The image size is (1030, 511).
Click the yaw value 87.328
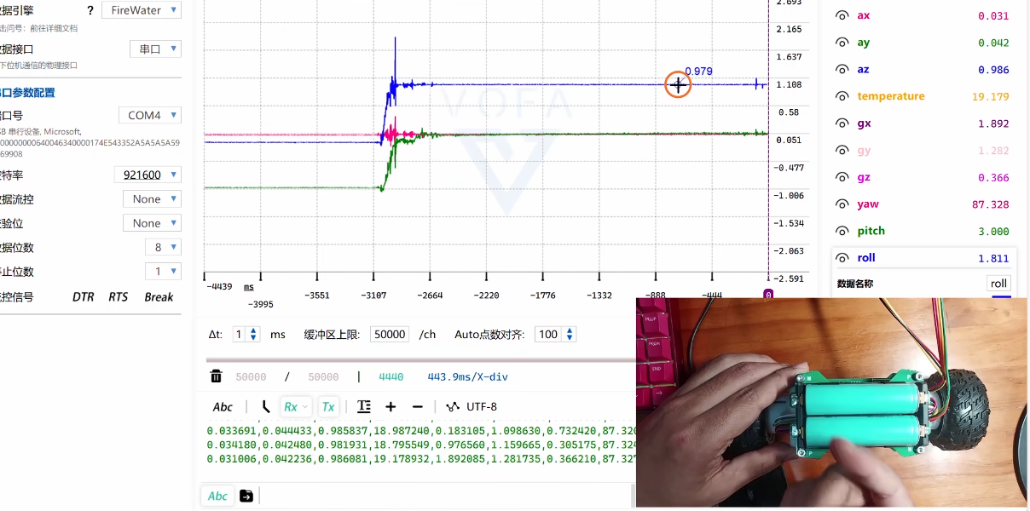tap(990, 204)
